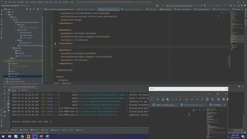This screenshot has height=139, width=247.
Task: Click Collapse All icon in Project panel header
Action: point(34,9)
